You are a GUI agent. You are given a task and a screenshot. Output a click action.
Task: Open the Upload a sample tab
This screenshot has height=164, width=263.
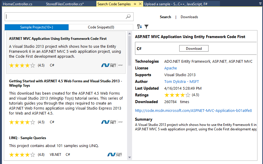[176, 4]
